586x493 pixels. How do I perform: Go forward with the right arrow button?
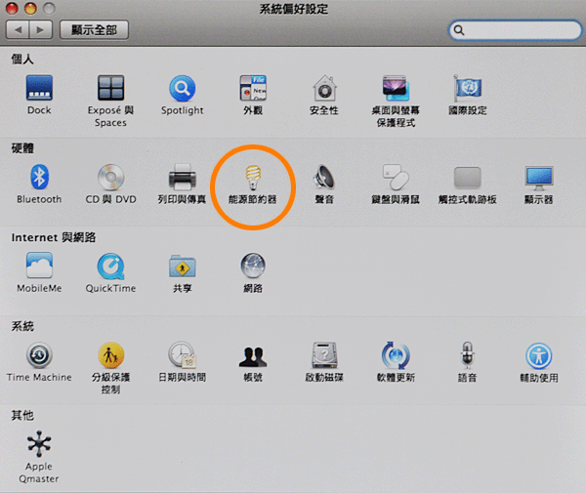(41, 30)
